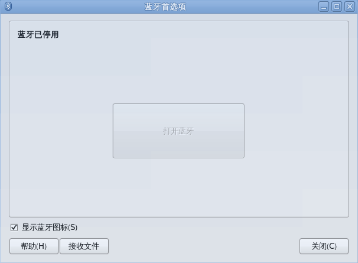Click the 蓝牙首选项 title text
Viewport: 358px width, 263px height.
165,7
